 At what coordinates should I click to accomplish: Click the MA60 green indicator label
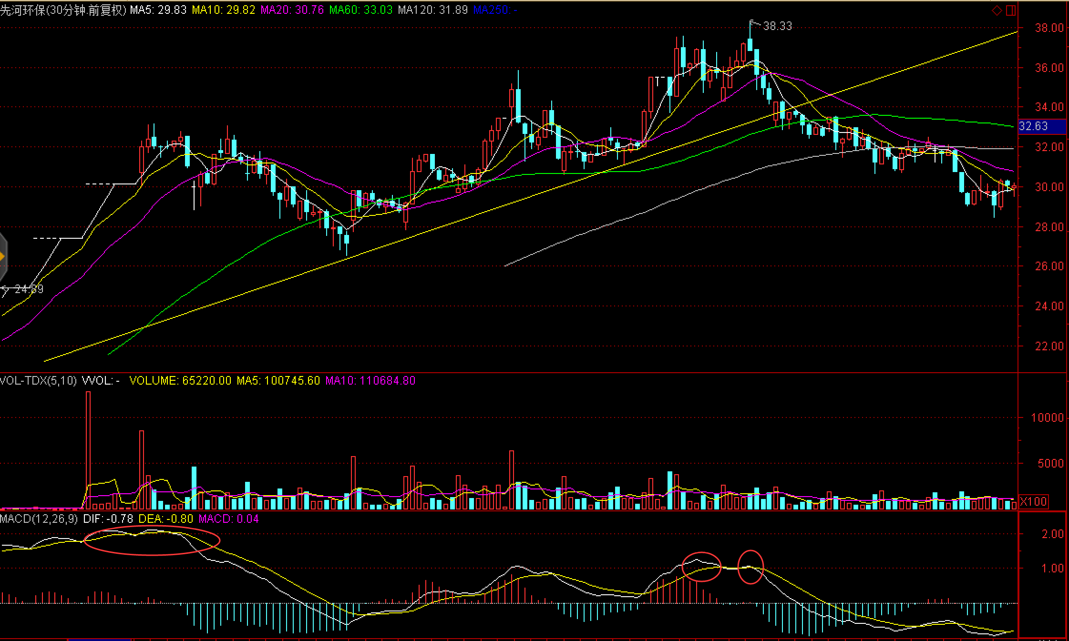pyautogui.click(x=360, y=10)
